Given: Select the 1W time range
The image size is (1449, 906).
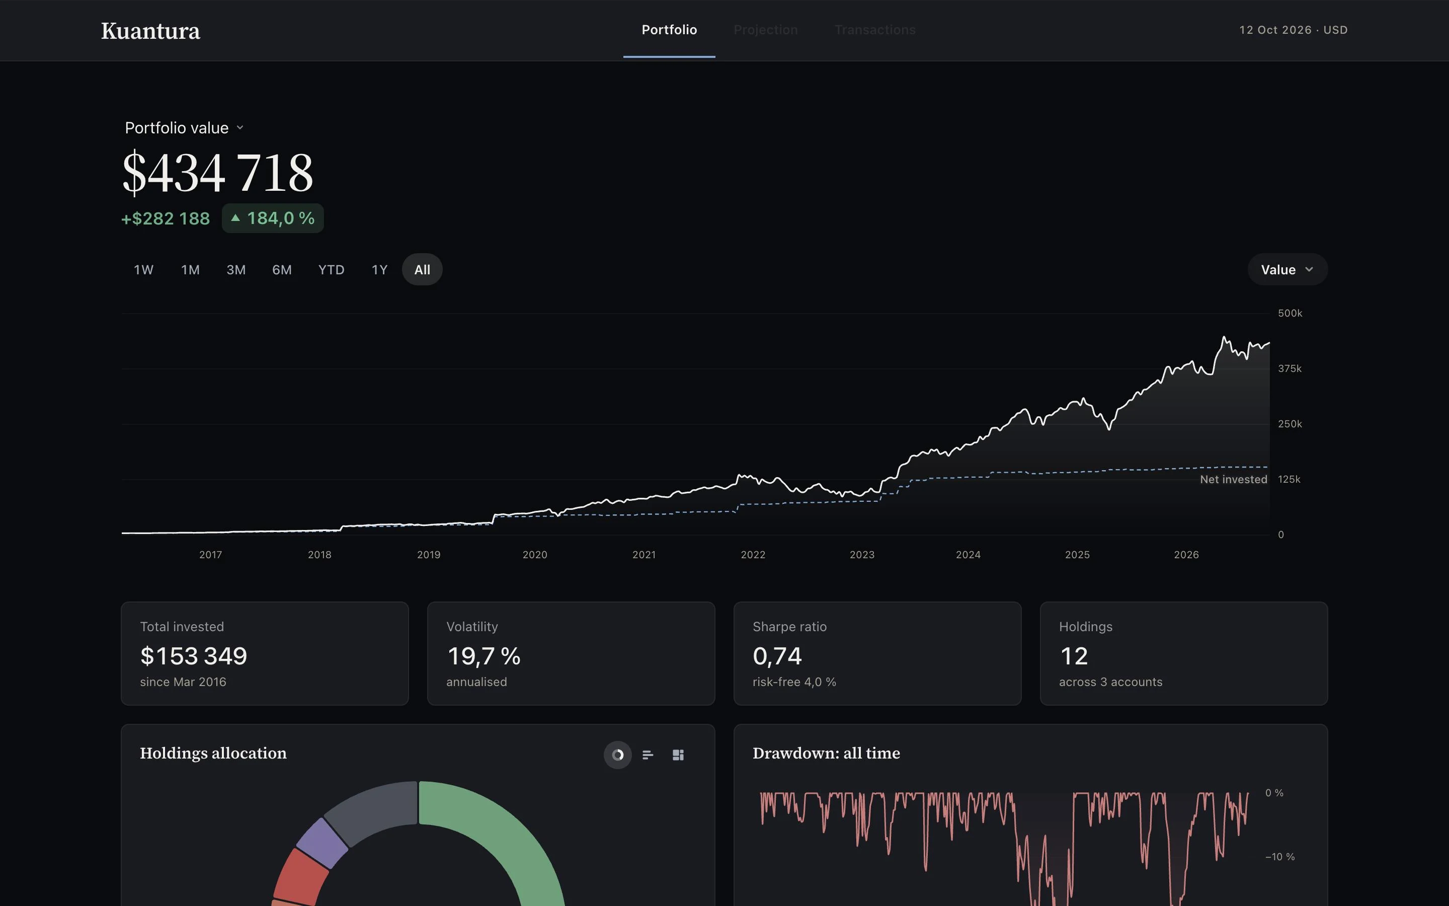Looking at the screenshot, I should (144, 270).
